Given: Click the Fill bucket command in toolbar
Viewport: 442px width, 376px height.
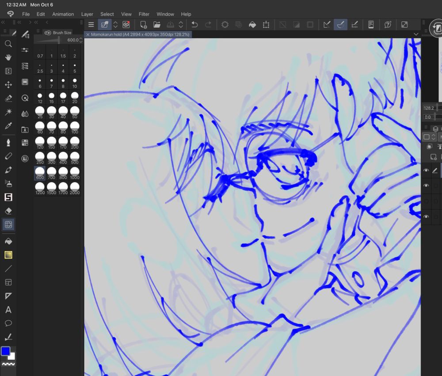Looking at the screenshot, I should [252, 25].
